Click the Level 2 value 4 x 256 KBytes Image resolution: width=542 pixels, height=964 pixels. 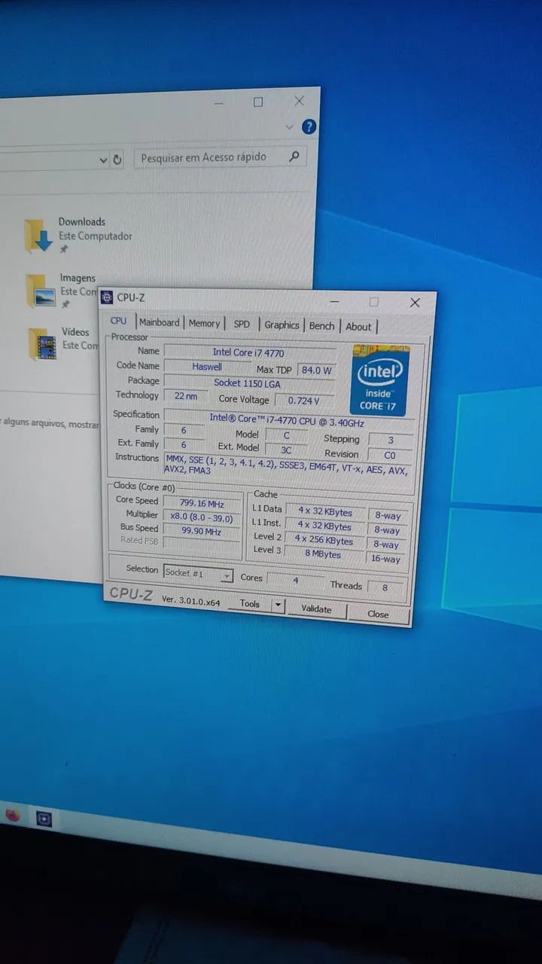(324, 540)
